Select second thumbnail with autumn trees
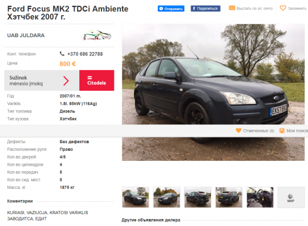308x226 pixels. 167,197
